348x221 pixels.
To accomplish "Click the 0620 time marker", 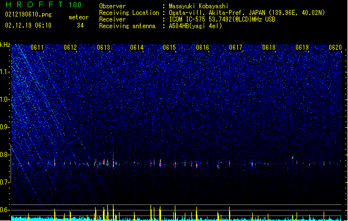I will [335, 48].
